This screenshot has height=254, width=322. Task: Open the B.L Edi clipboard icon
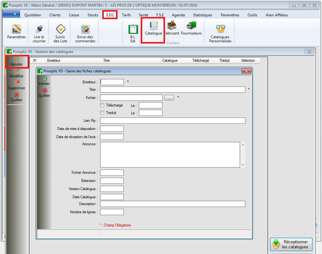[x=133, y=33]
